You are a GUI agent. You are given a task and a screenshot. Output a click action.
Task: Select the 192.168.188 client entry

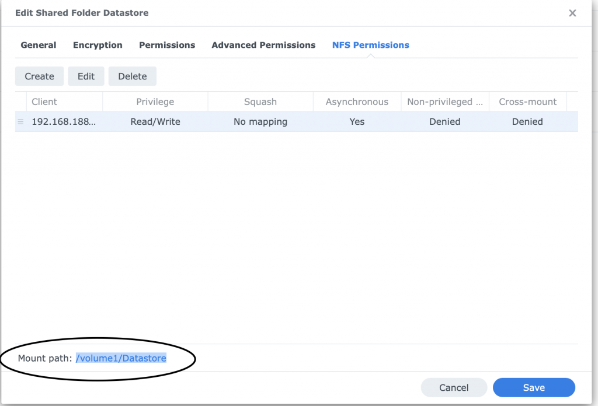click(63, 122)
